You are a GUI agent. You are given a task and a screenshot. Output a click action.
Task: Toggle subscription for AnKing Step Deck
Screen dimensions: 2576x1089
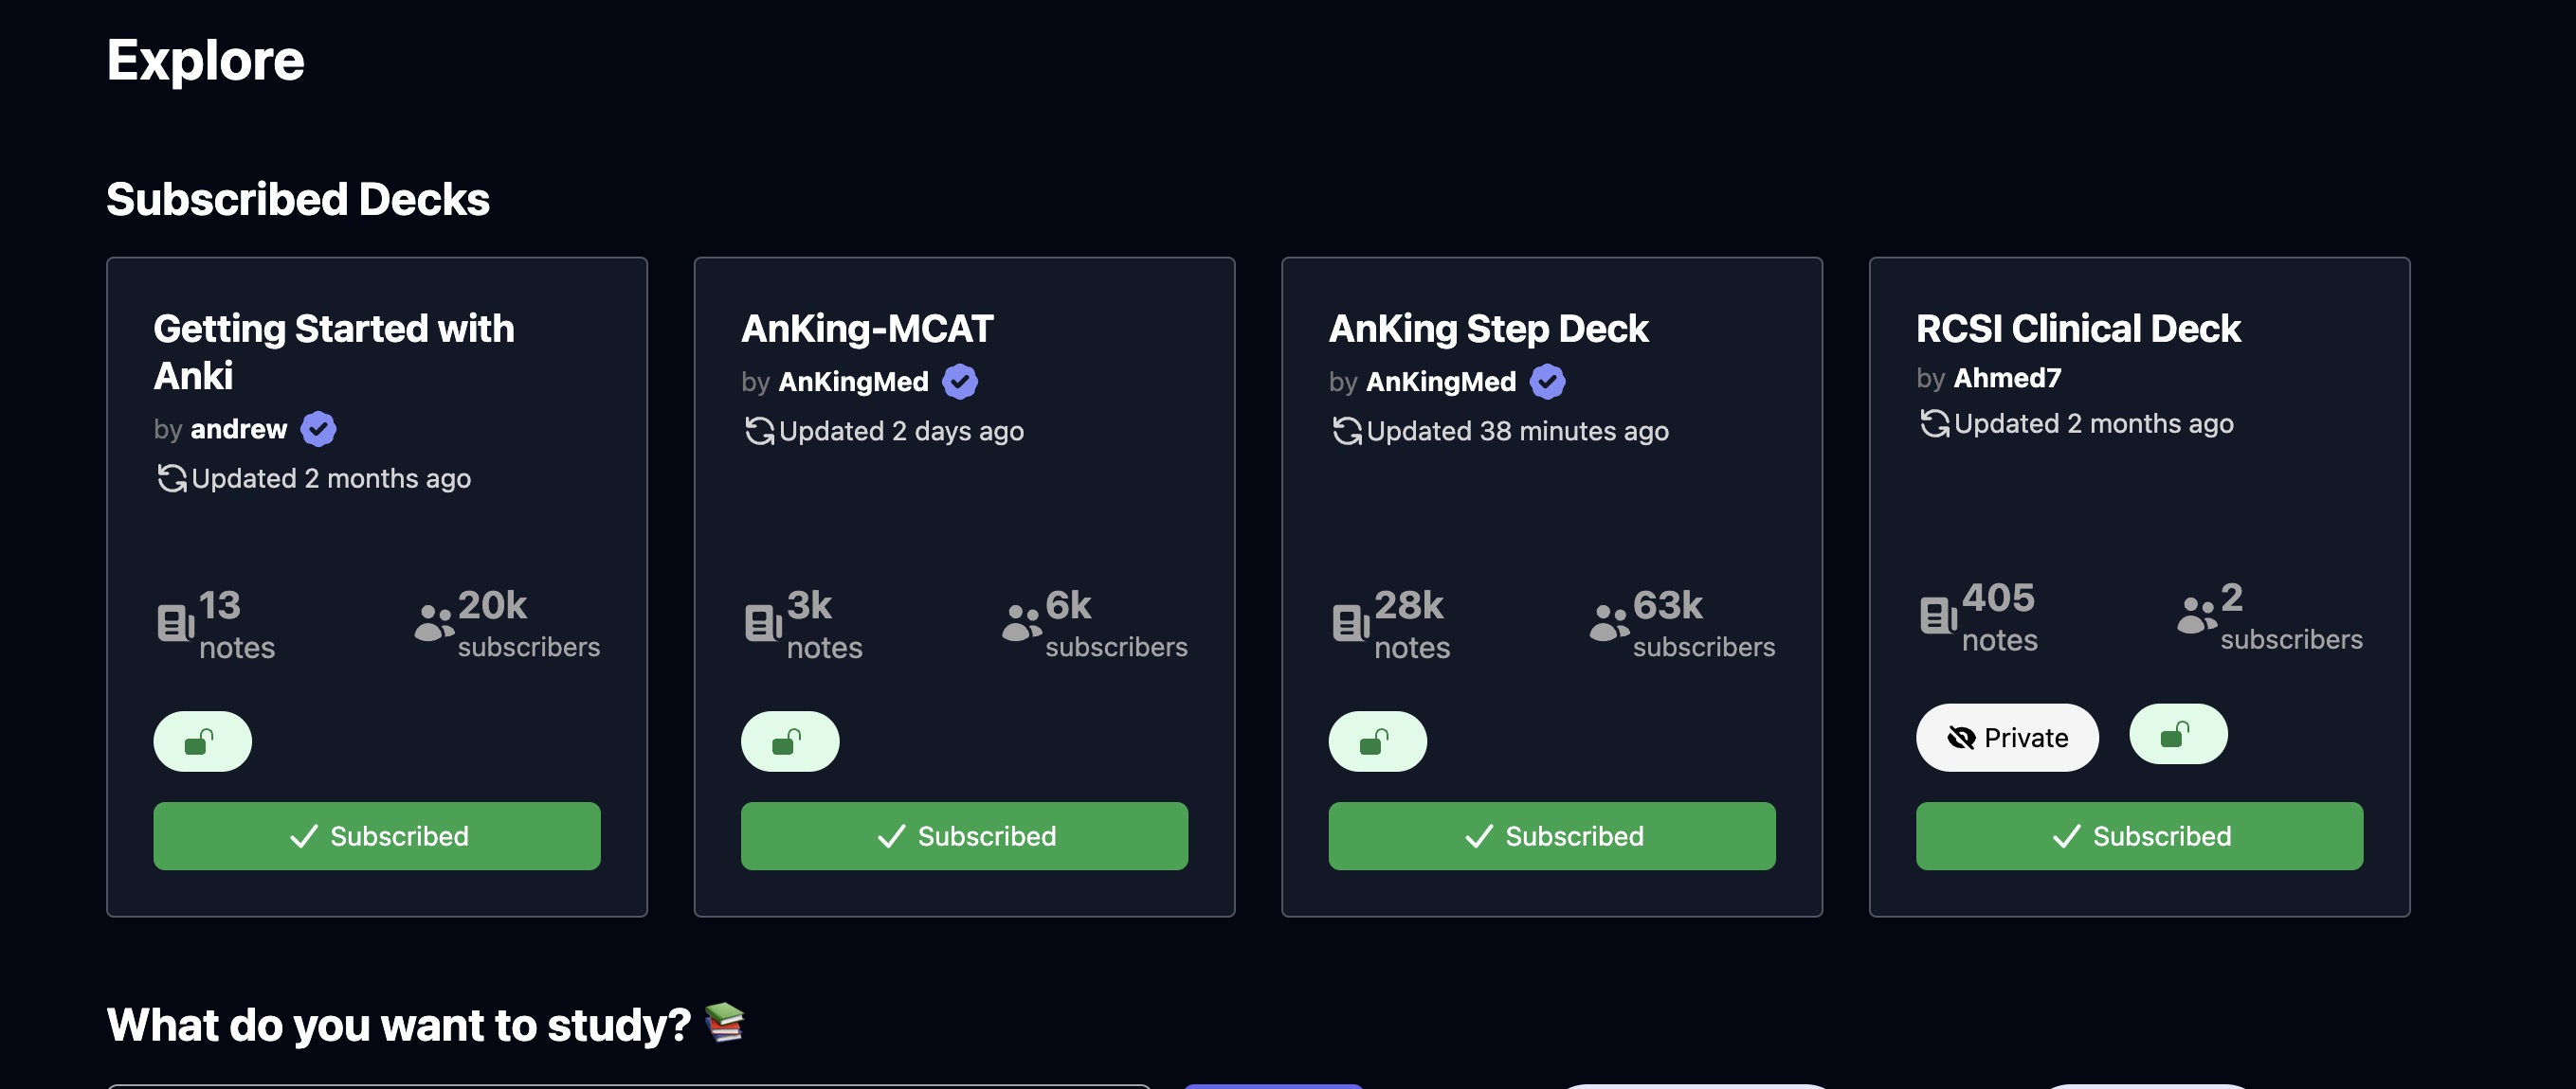1552,836
